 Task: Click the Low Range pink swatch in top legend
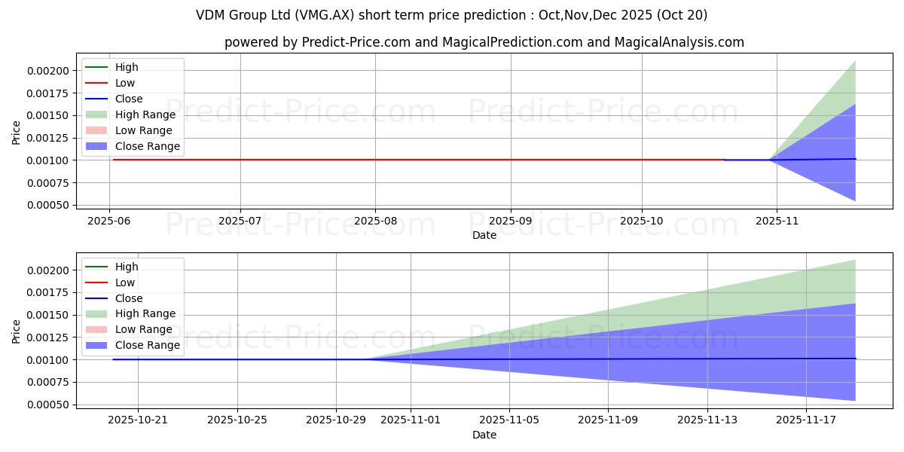point(97,130)
